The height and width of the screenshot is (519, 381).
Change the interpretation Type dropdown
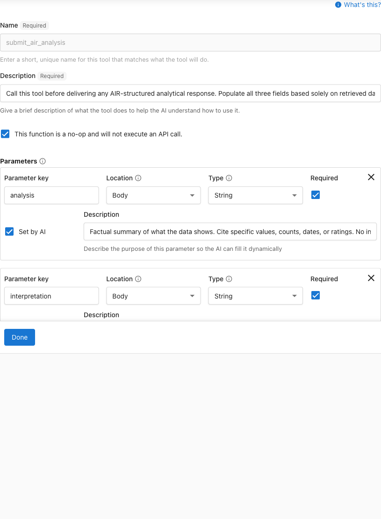pyautogui.click(x=255, y=296)
